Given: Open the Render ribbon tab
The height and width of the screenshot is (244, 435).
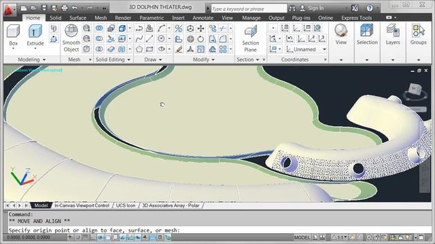Looking at the screenshot, I should click(123, 18).
